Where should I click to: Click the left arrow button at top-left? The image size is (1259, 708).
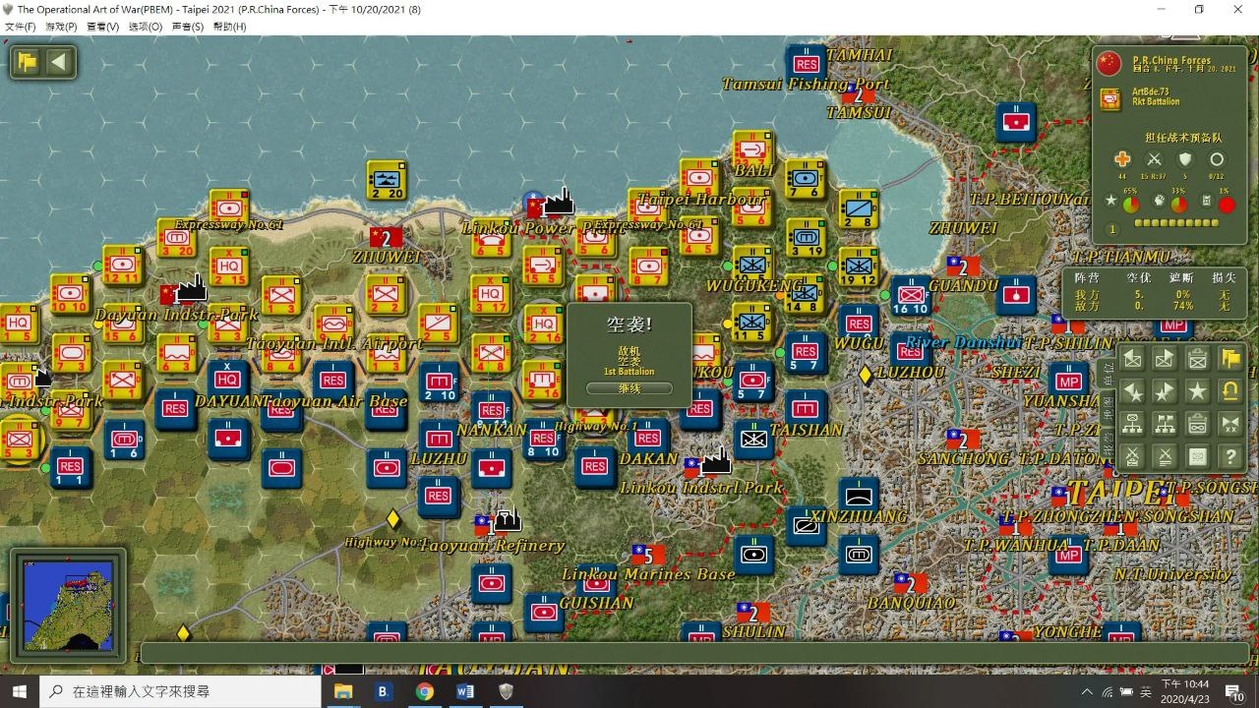point(59,63)
